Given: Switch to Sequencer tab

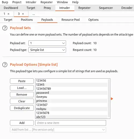Looking at the screenshot, I should (x=106, y=8).
